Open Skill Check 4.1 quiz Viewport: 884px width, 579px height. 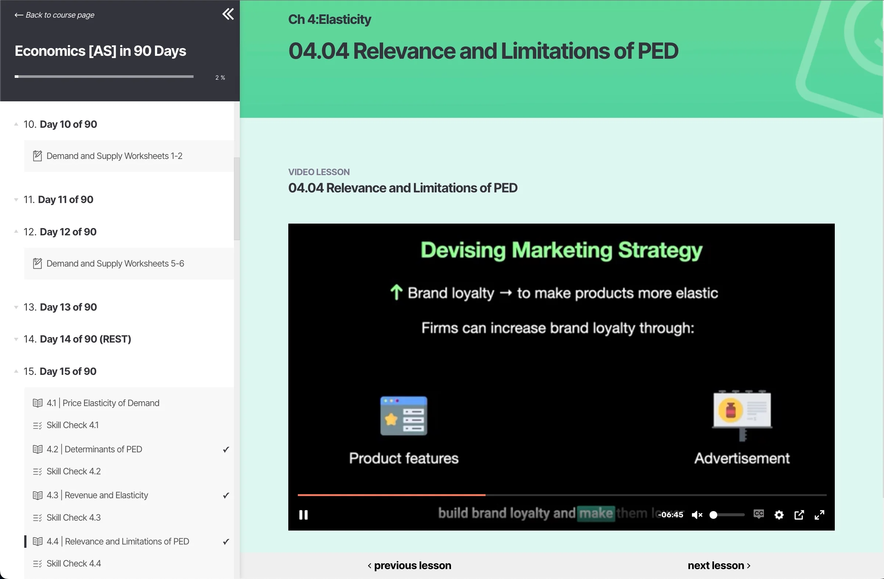coord(72,425)
